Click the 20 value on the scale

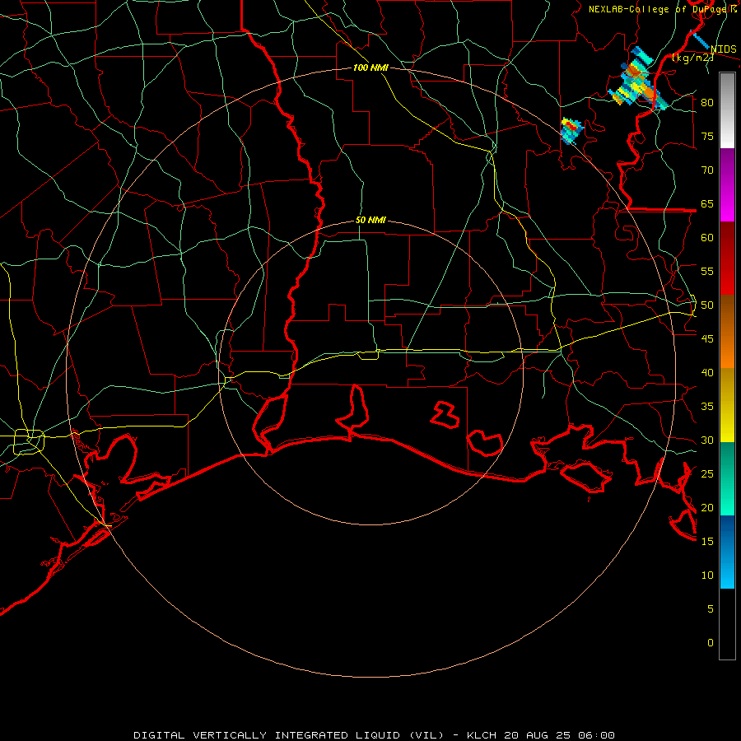click(707, 507)
